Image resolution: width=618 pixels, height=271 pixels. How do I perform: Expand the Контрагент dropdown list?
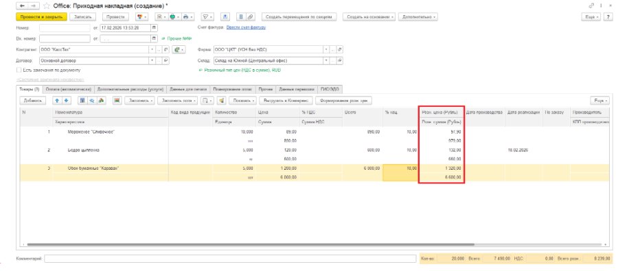[x=152, y=50]
